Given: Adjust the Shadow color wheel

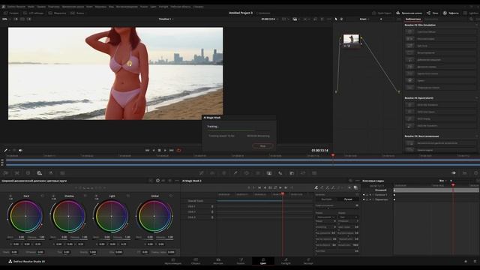Looking at the screenshot, I should click(x=68, y=216).
